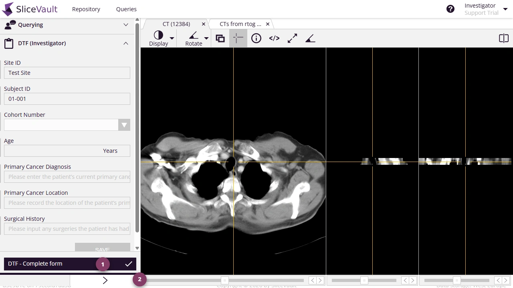Click the SAVE button

[103, 248]
